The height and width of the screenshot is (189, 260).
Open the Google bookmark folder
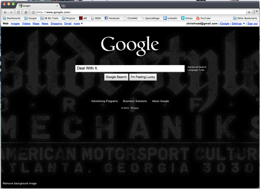pos(30,18)
